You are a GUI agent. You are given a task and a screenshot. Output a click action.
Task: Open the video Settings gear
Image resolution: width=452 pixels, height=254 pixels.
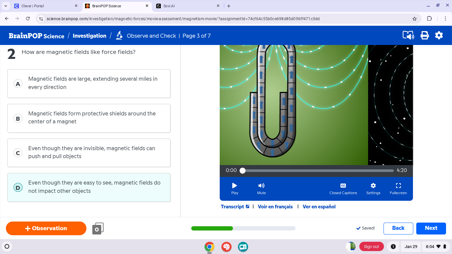[373, 188]
